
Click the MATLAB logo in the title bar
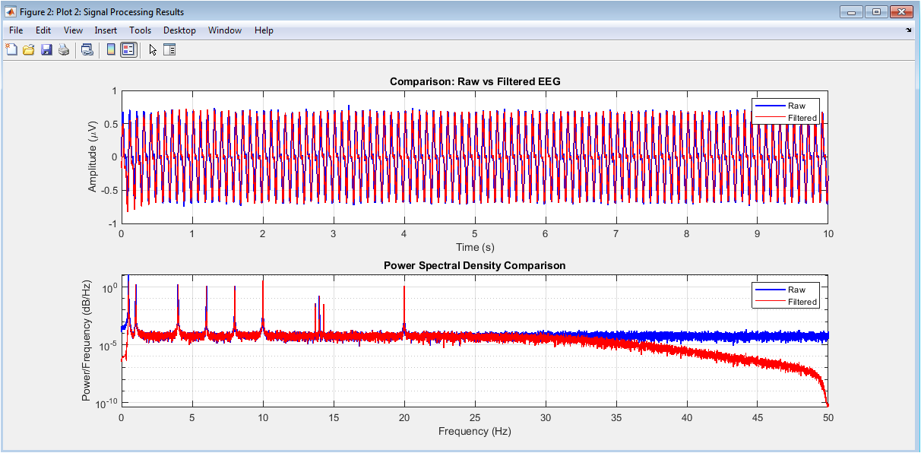(x=11, y=12)
